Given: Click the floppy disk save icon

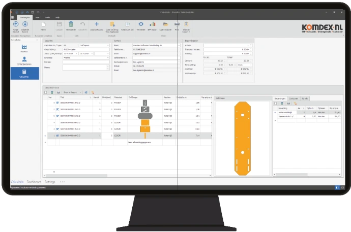Looking at the screenshot, I should [x=59, y=24].
